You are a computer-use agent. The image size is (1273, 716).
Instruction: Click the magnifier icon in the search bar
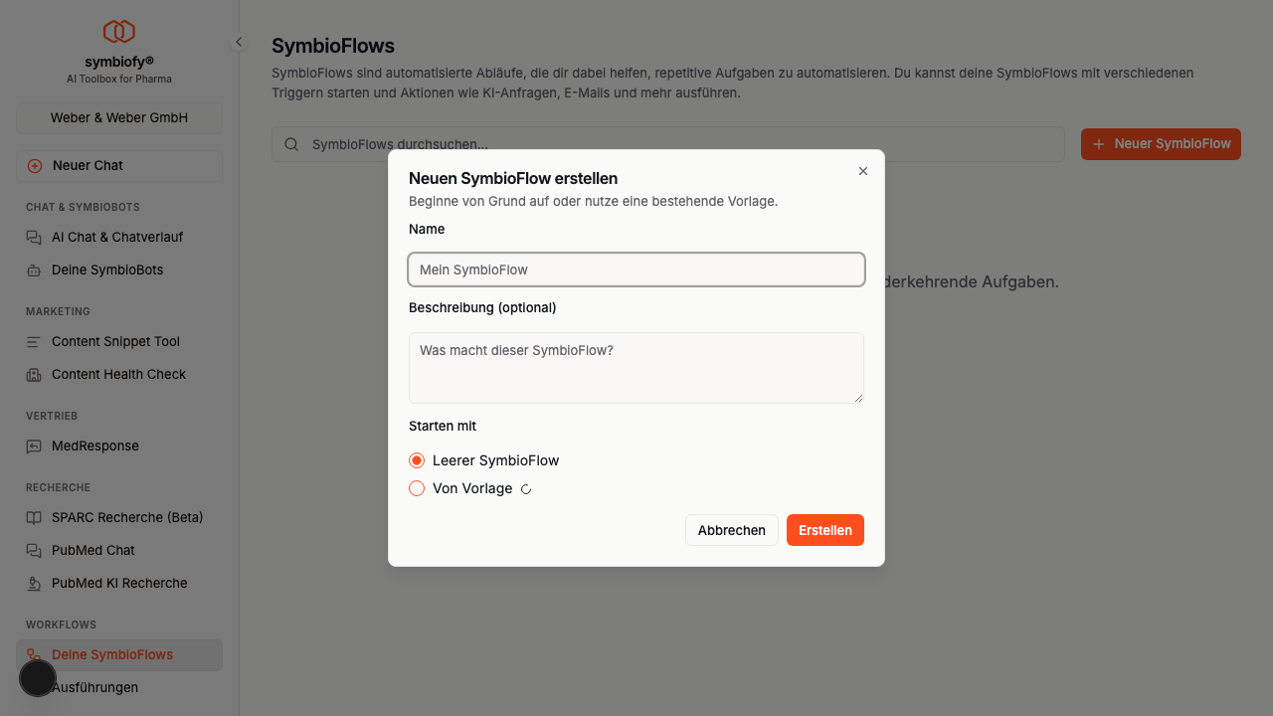[291, 143]
